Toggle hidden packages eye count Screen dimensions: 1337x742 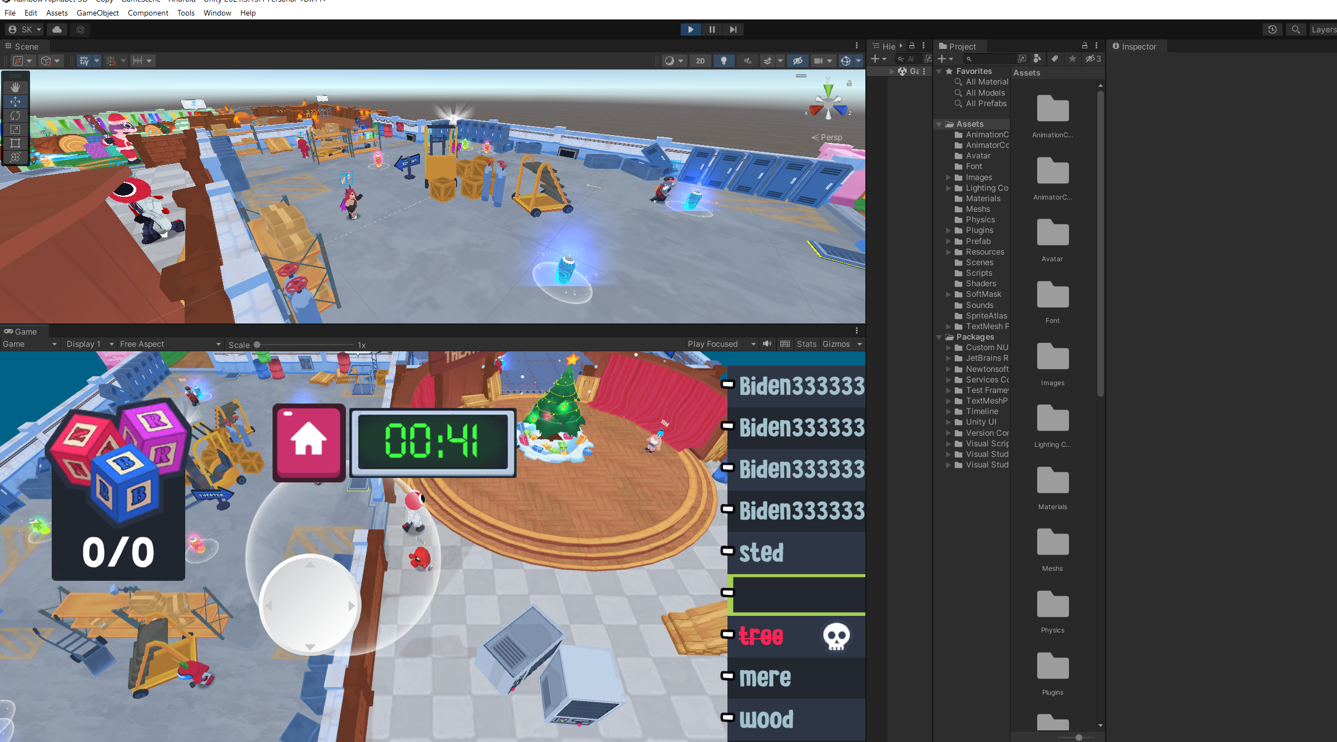coord(1093,58)
